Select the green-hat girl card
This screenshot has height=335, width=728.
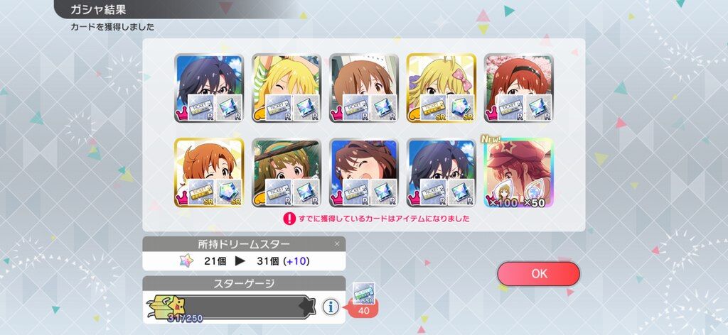287,172
